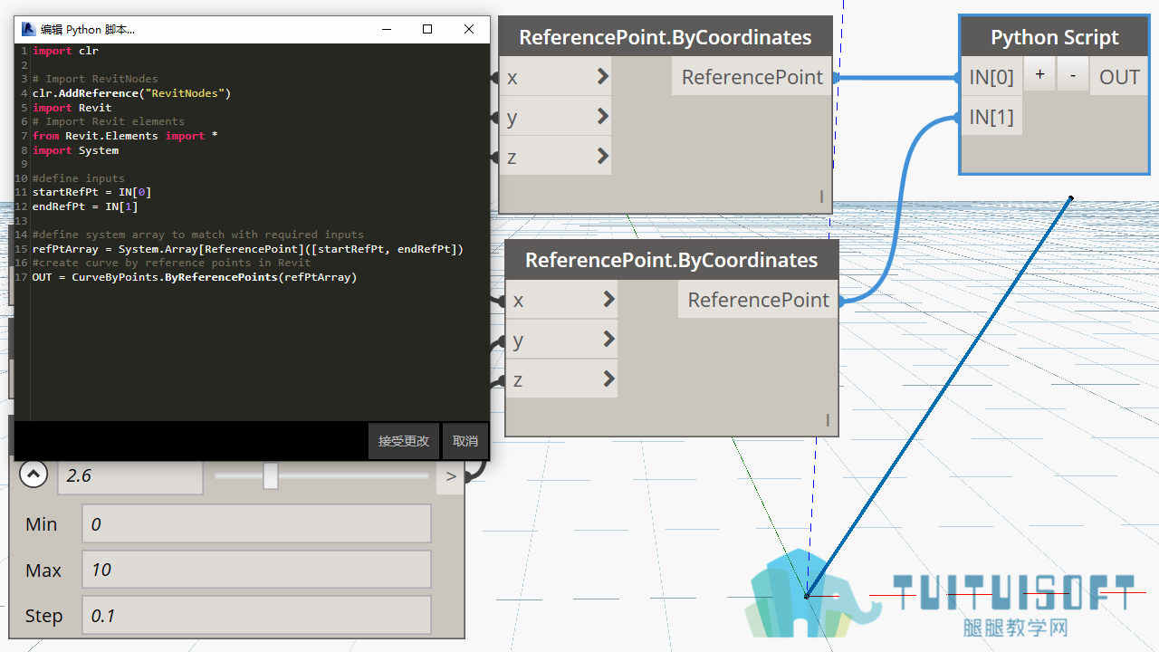
Task: Click y input port of upper ReferencePoint node
Action: 555,117
